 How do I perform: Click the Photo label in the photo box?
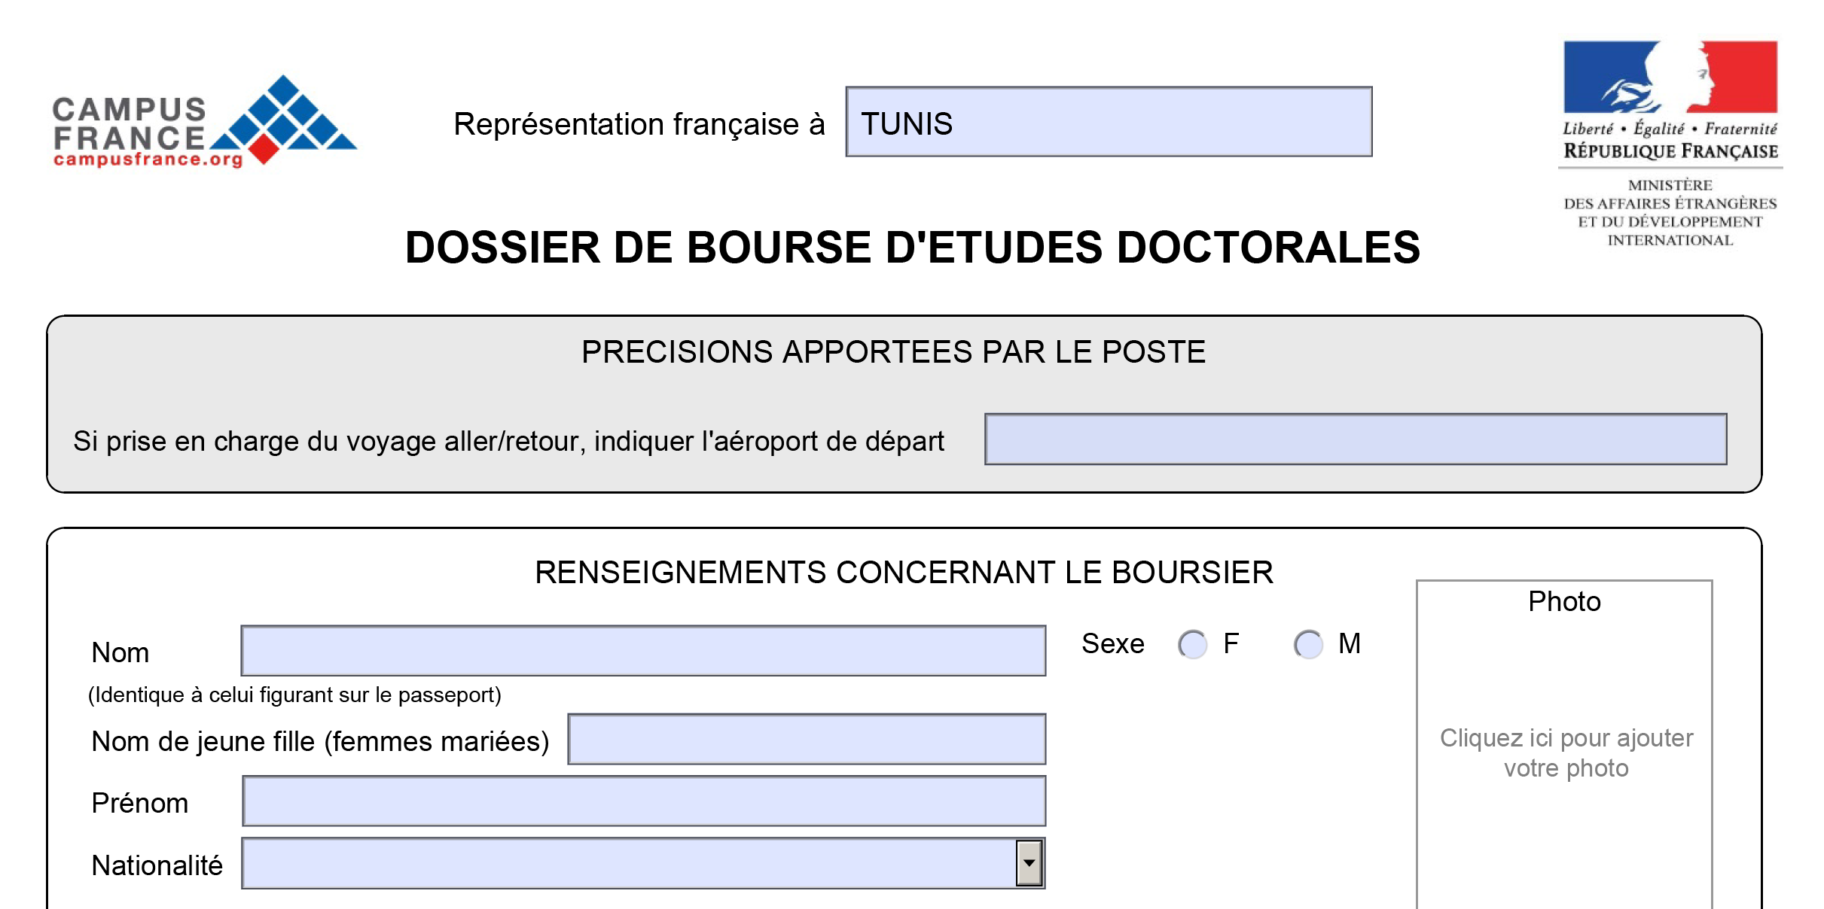(1564, 602)
